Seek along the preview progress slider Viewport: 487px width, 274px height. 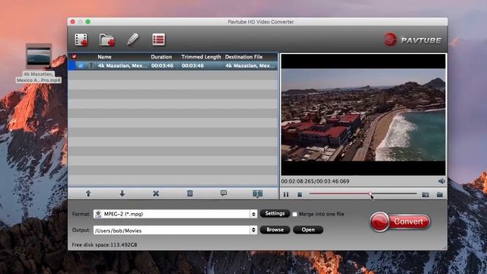coord(362,193)
